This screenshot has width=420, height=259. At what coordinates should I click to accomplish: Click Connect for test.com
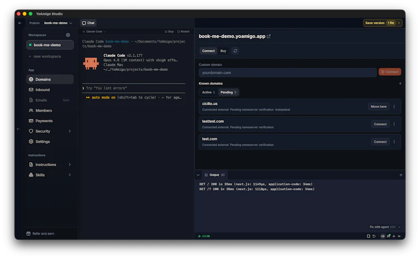[380, 142]
